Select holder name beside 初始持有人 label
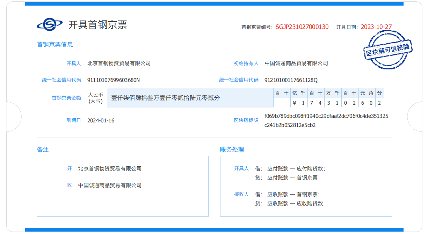This screenshot has width=428, height=234. pyautogui.click(x=296, y=63)
